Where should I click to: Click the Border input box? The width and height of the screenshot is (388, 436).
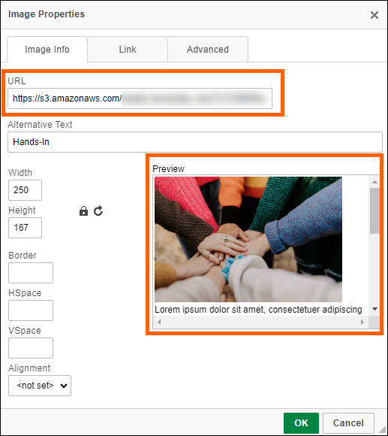31,273
